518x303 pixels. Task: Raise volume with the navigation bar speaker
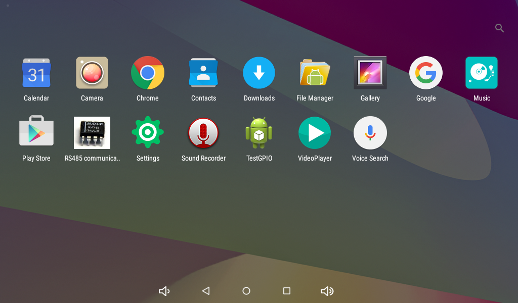click(327, 291)
